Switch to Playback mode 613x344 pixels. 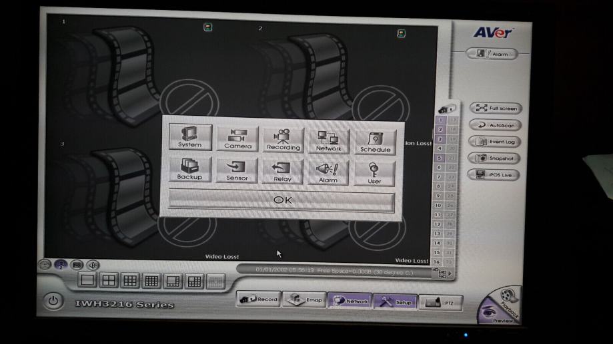(508, 299)
